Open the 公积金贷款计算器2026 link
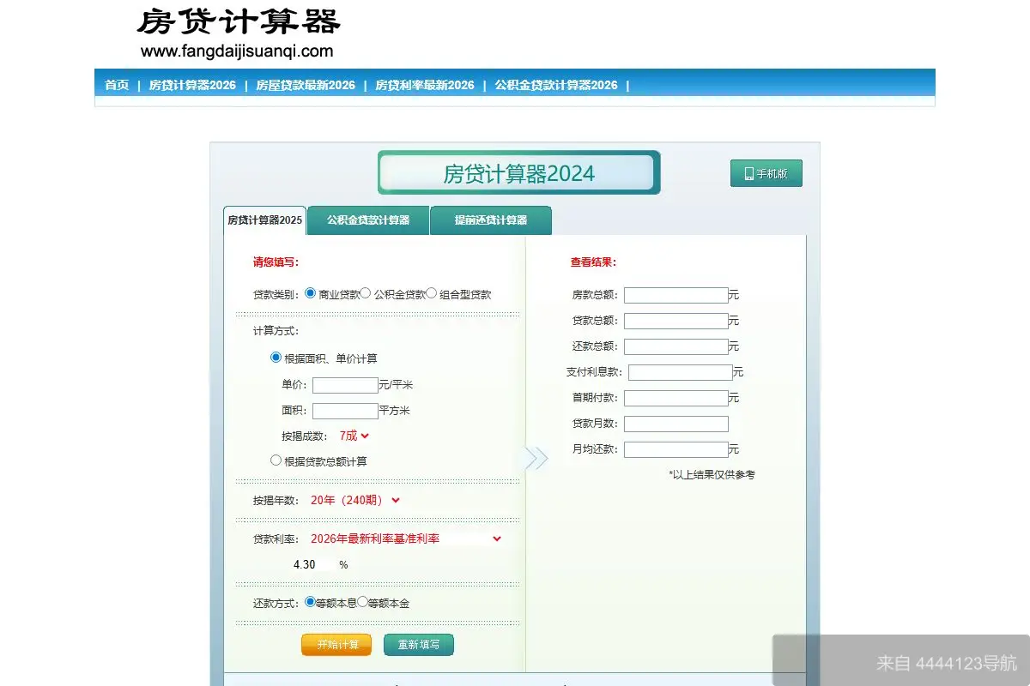This screenshot has height=686, width=1030. coord(555,85)
